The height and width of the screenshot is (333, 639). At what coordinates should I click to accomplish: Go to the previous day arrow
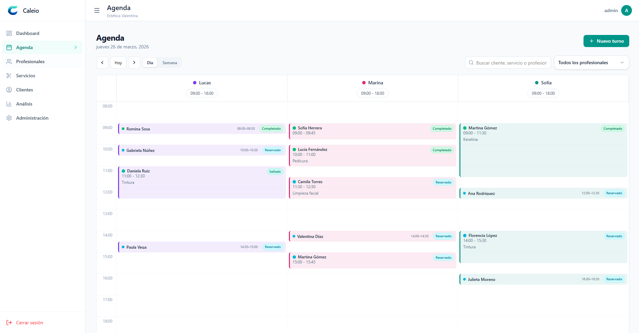(x=102, y=63)
